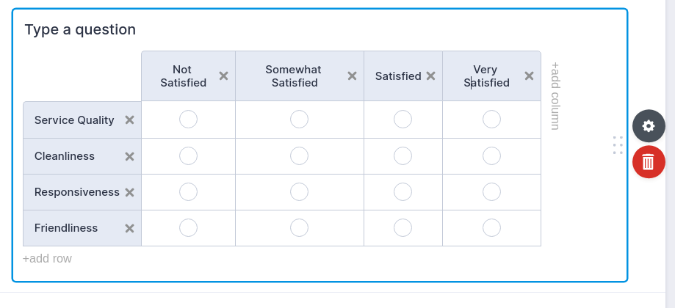Remove the Satisfied column
Screen dimensions: 675x308
tap(431, 76)
